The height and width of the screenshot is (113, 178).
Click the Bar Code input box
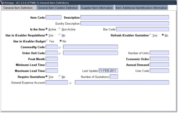tap(142, 29)
